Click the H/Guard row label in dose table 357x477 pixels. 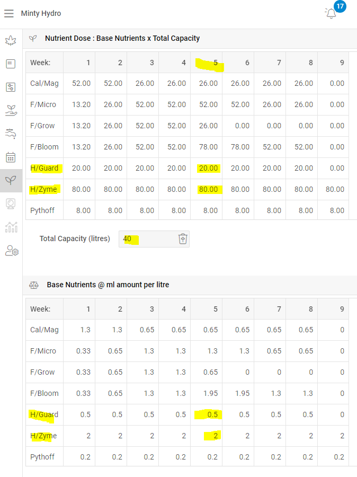[45, 168]
